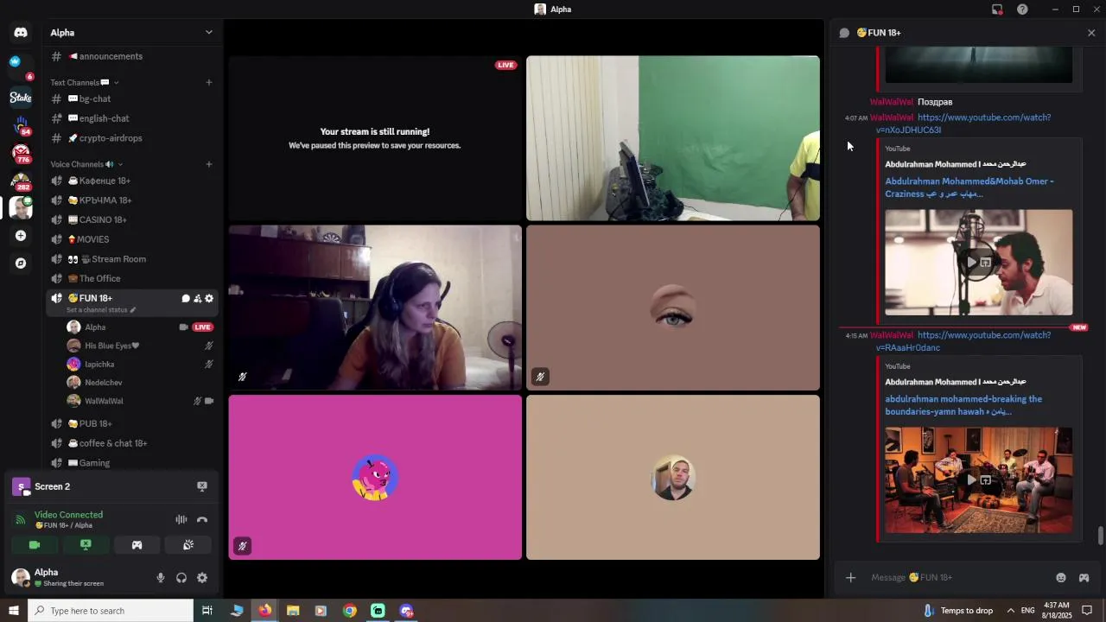Collapse Voice Channels category
Screen dimensions: 1106x622
pyautogui.click(x=86, y=164)
